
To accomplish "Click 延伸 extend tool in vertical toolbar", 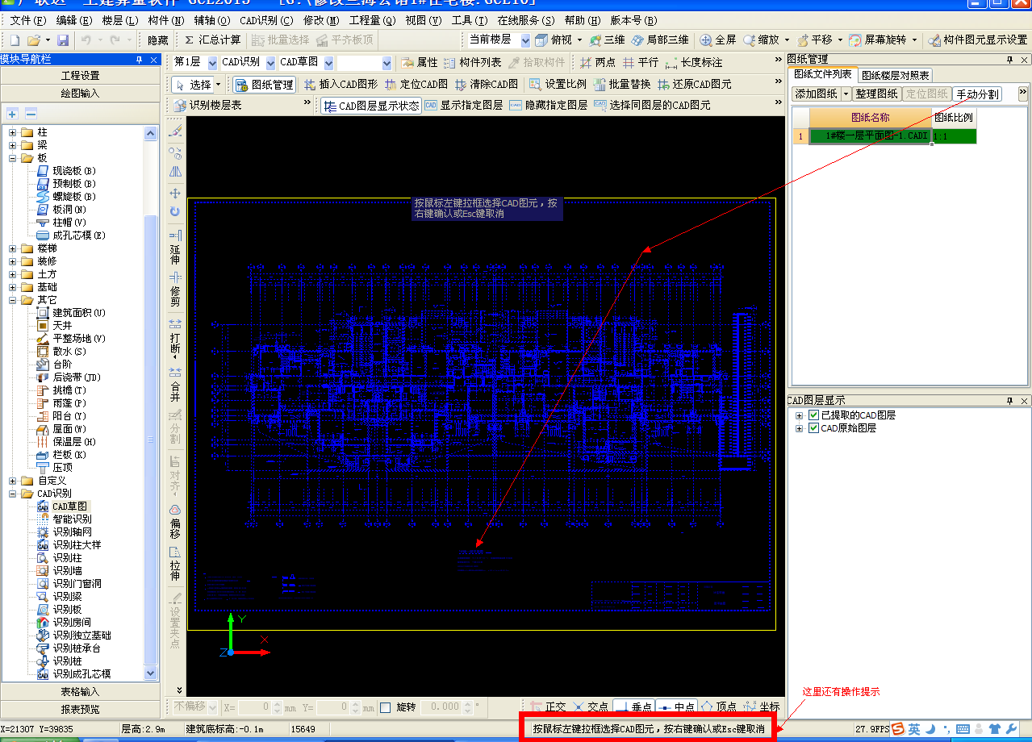I will [x=175, y=247].
